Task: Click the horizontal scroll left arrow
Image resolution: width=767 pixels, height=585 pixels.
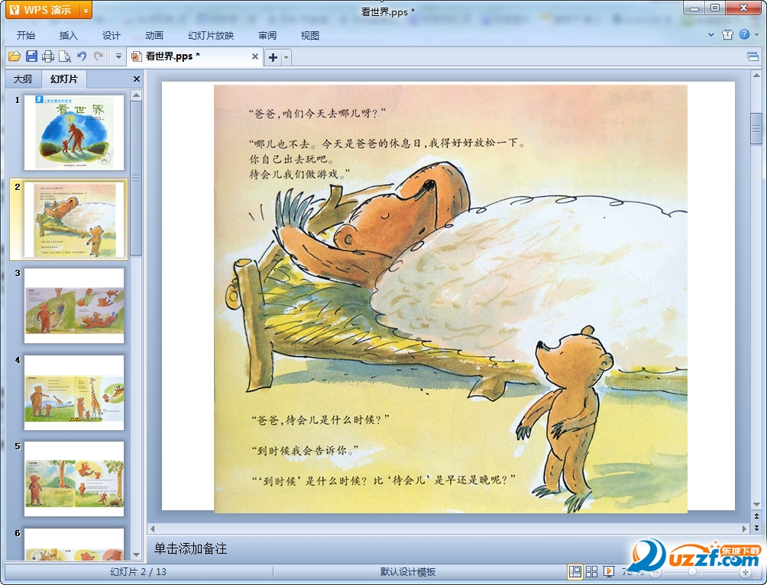Action: coord(153,529)
